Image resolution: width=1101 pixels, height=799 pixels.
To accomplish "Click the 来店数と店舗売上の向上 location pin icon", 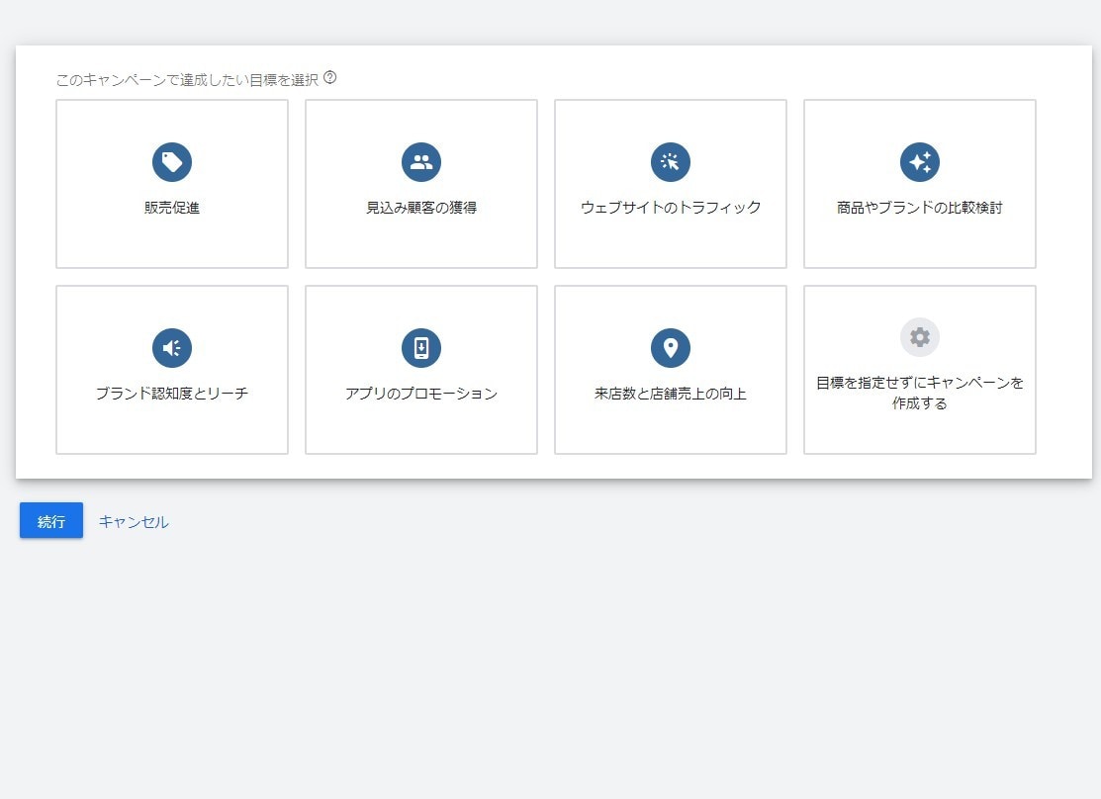I will coord(671,347).
